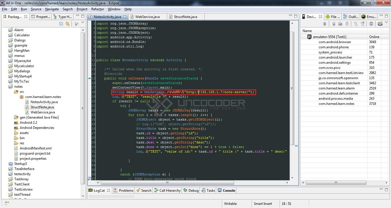Switch to the Emulator Control tab
Viewport: 391px width, 208px height.
click(x=369, y=17)
